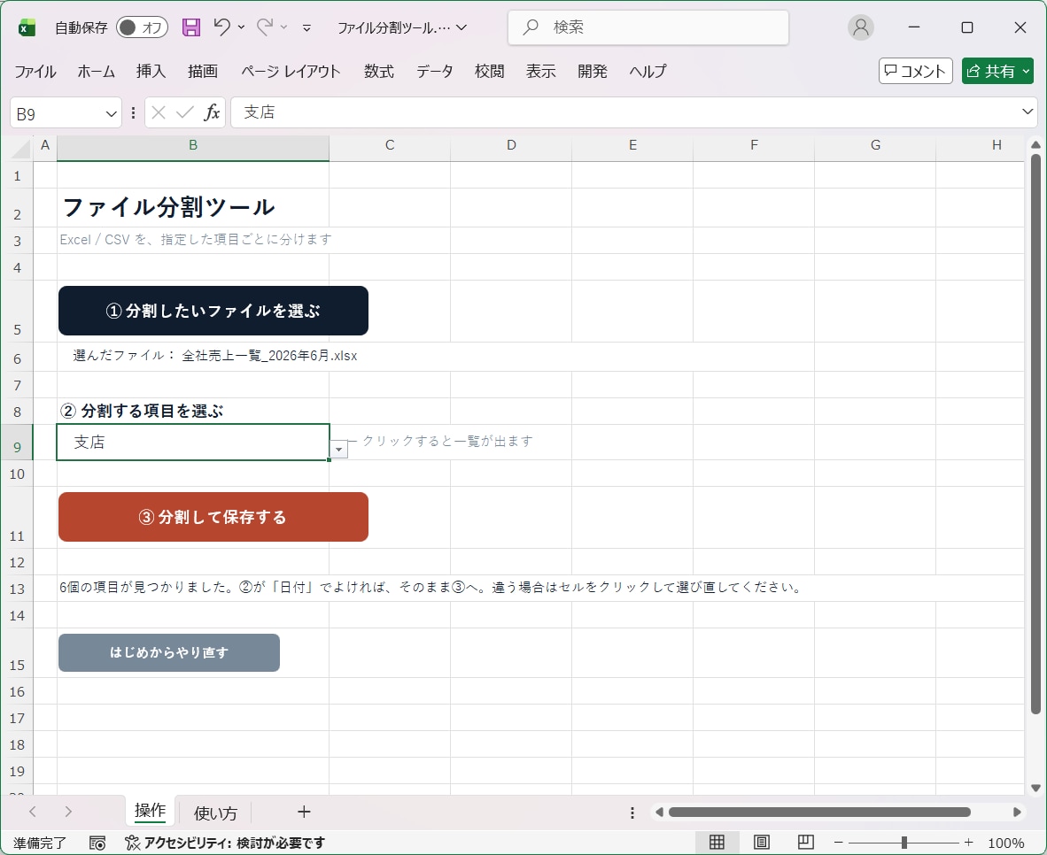Click the vertical scrollbar up arrow
This screenshot has height=855, width=1047.
tap(1035, 145)
